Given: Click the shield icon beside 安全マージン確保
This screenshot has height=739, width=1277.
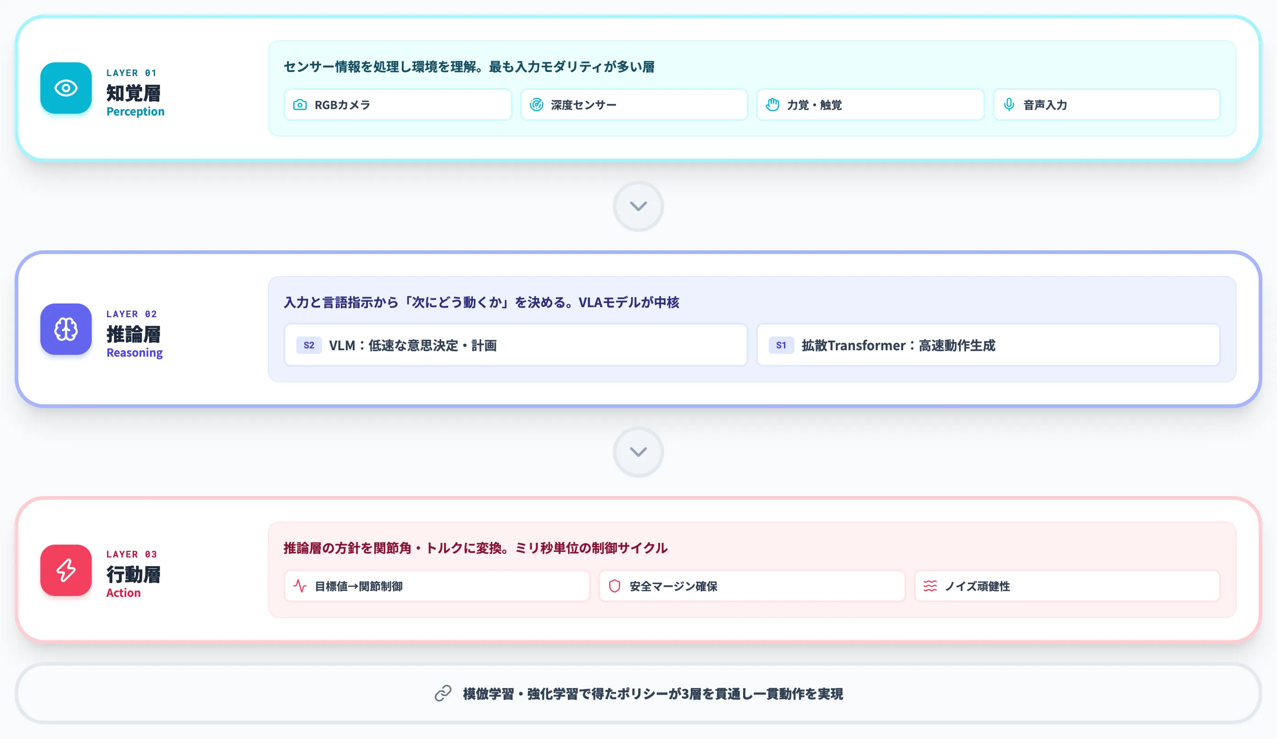Looking at the screenshot, I should coord(615,586).
